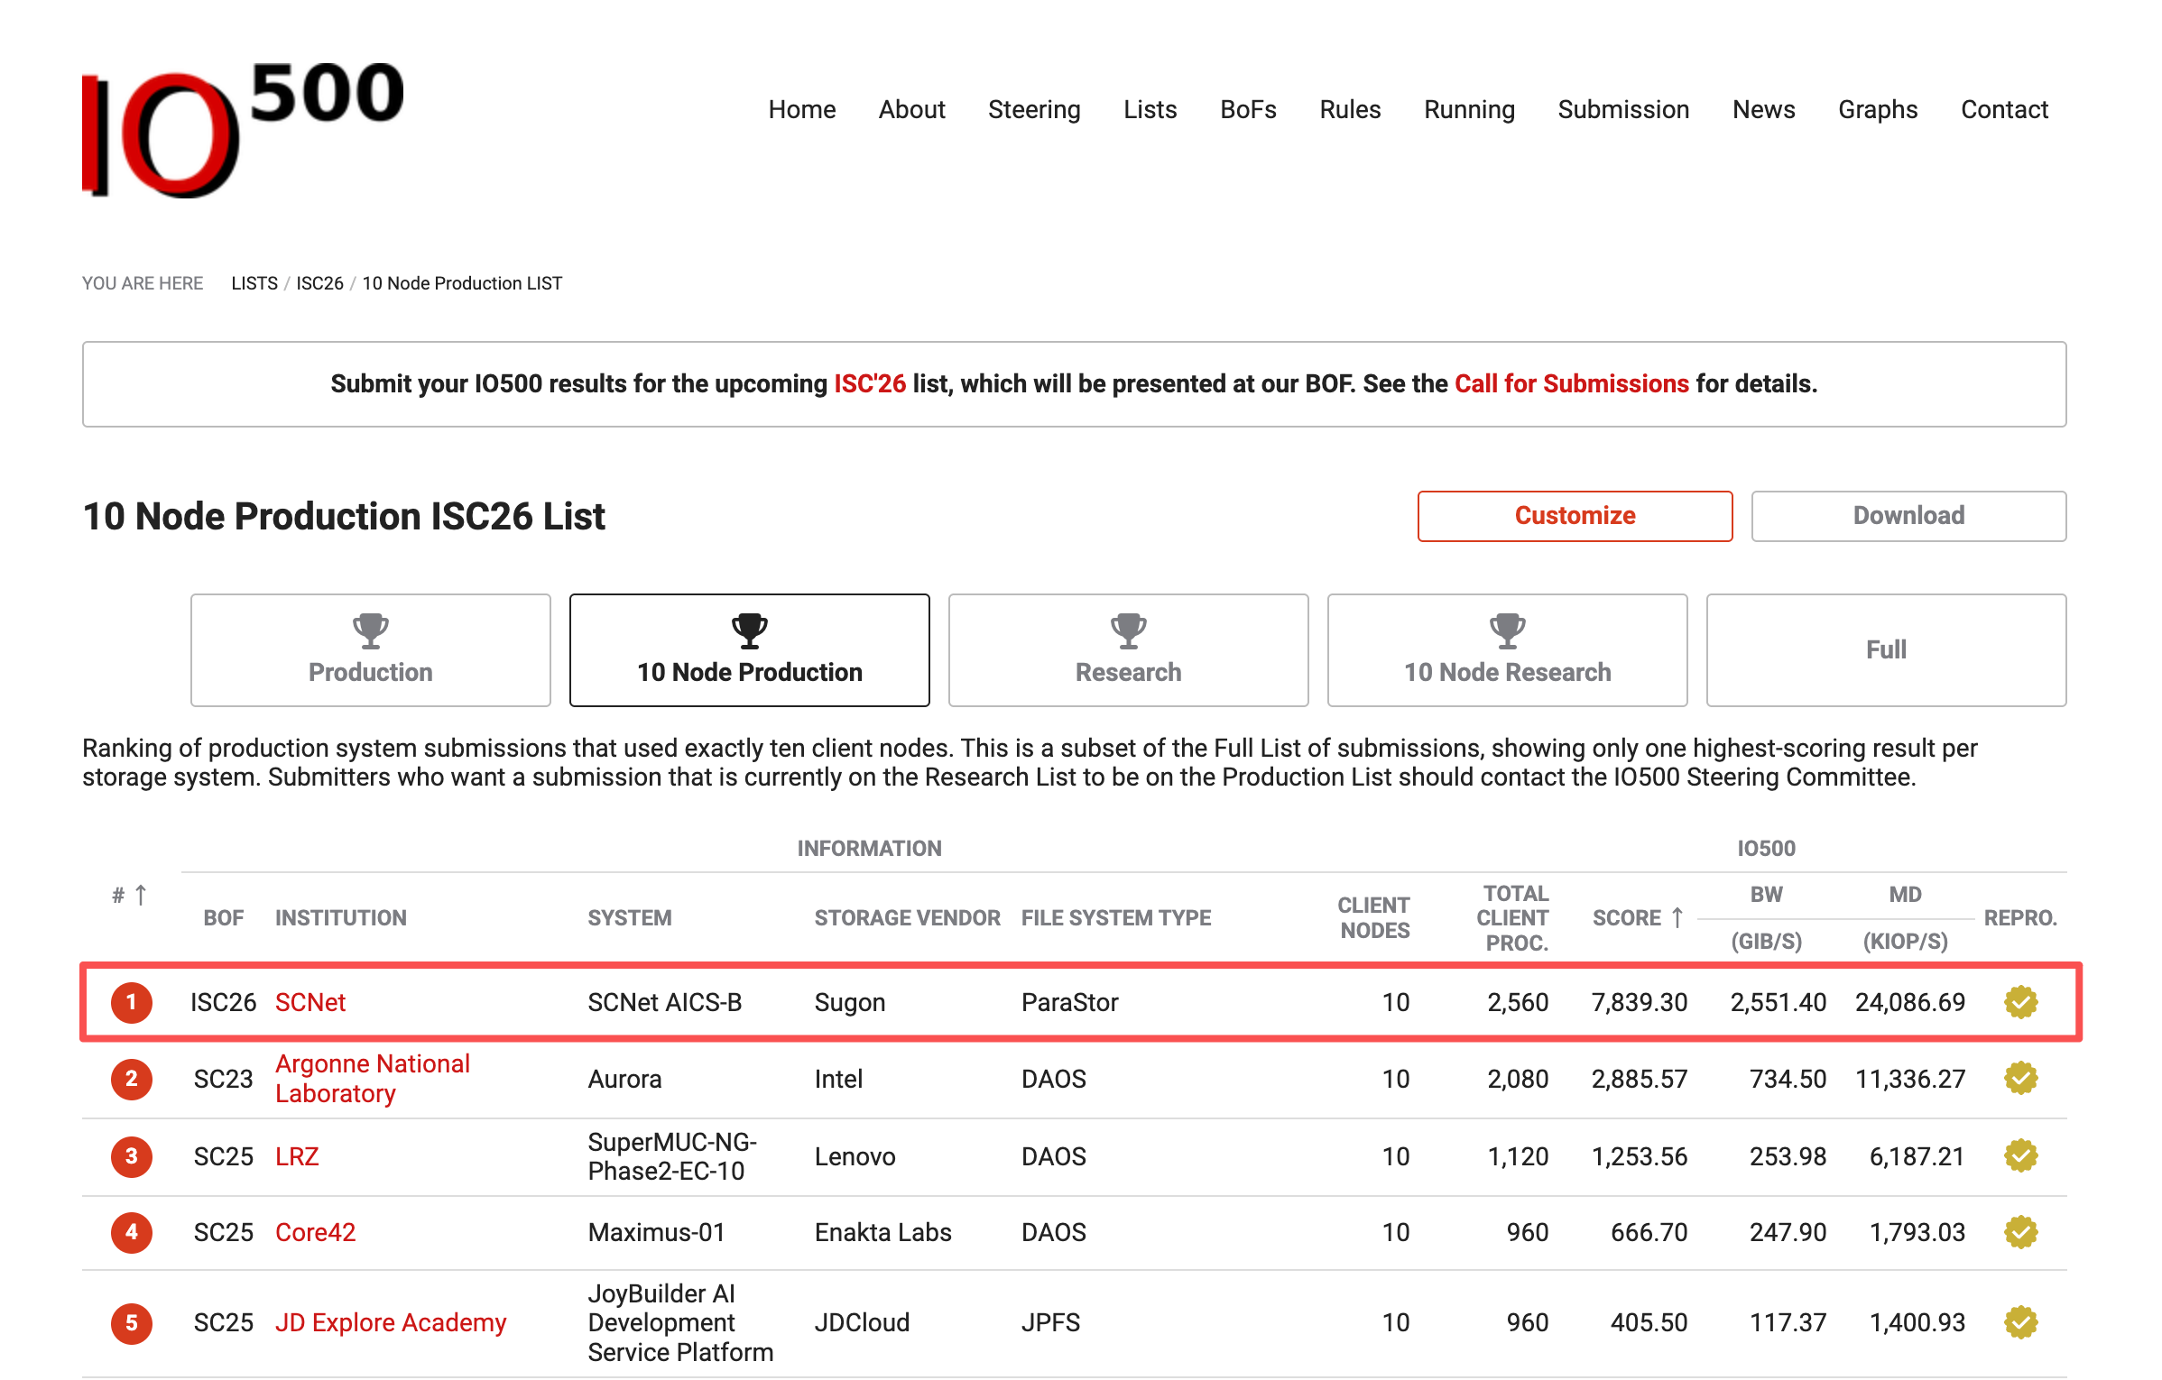This screenshot has width=2162, height=1380.
Task: Click the IO500 logo
Action: tap(243, 129)
